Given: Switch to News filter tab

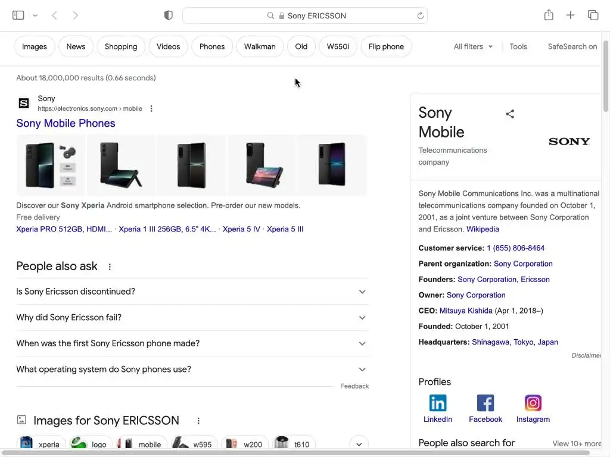Looking at the screenshot, I should pyautogui.click(x=76, y=46).
